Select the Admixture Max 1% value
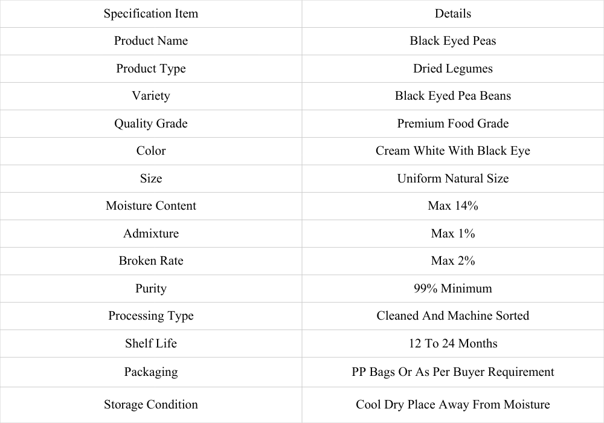Viewport: 604px width, 423px height. click(452, 233)
